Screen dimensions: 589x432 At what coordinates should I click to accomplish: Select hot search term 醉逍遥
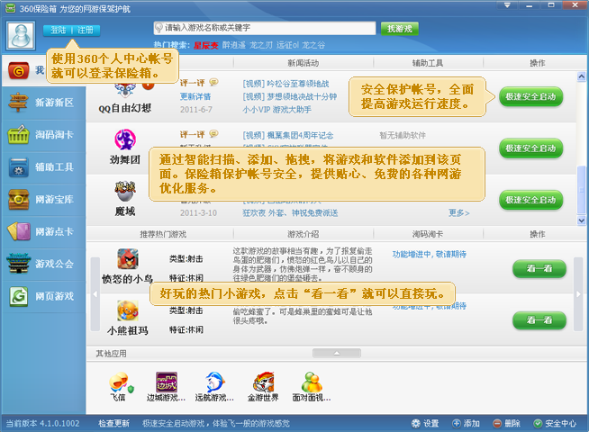pyautogui.click(x=233, y=45)
